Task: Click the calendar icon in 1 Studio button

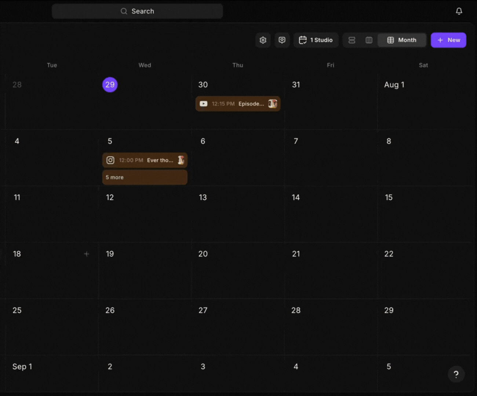Action: pyautogui.click(x=303, y=40)
